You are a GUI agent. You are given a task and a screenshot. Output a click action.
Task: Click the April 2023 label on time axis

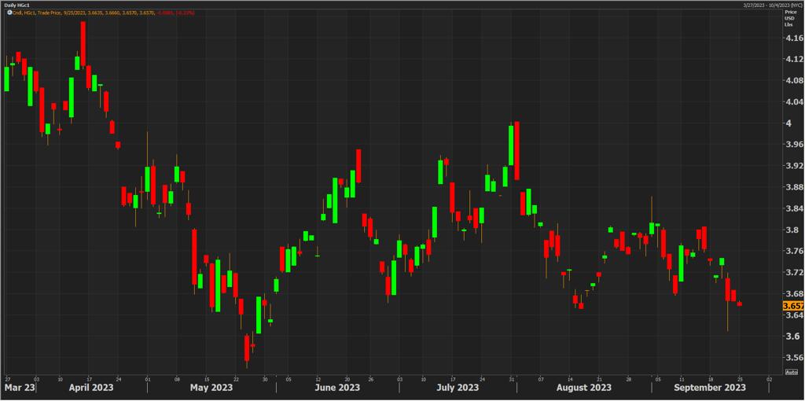(x=91, y=388)
